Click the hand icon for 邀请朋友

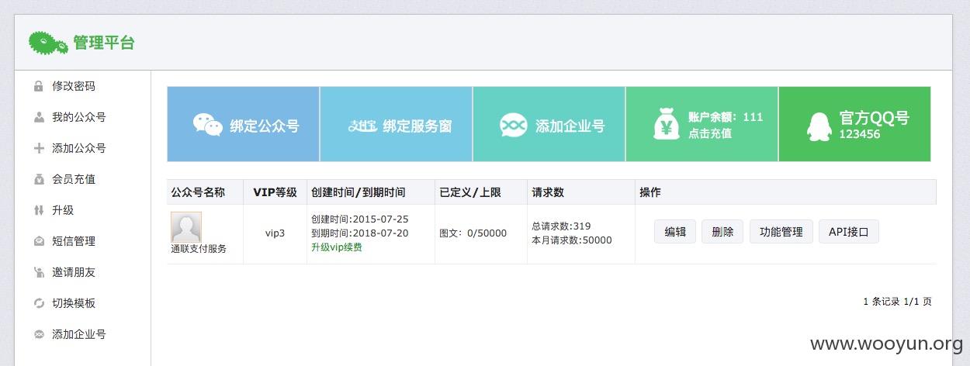[39, 272]
